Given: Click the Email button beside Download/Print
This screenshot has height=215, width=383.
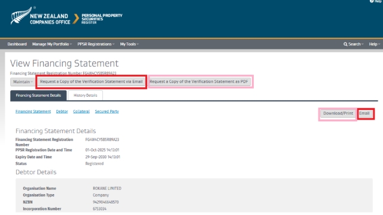Looking at the screenshot, I should coord(364,113).
